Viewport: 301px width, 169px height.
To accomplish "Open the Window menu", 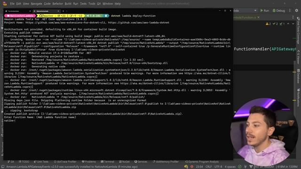I will 108,4.
